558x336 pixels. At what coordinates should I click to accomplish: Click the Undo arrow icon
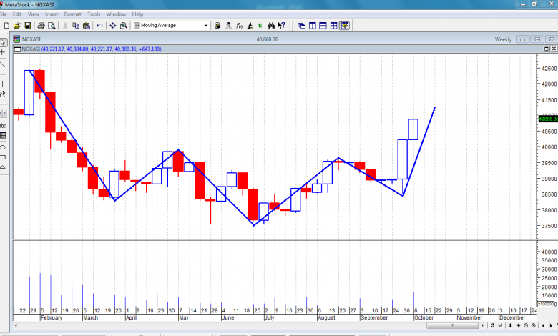(x=99, y=26)
